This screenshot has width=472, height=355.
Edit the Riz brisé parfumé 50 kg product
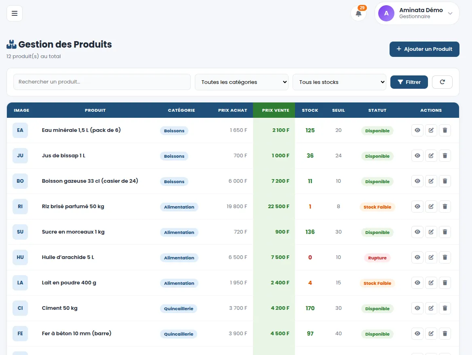coord(431,207)
